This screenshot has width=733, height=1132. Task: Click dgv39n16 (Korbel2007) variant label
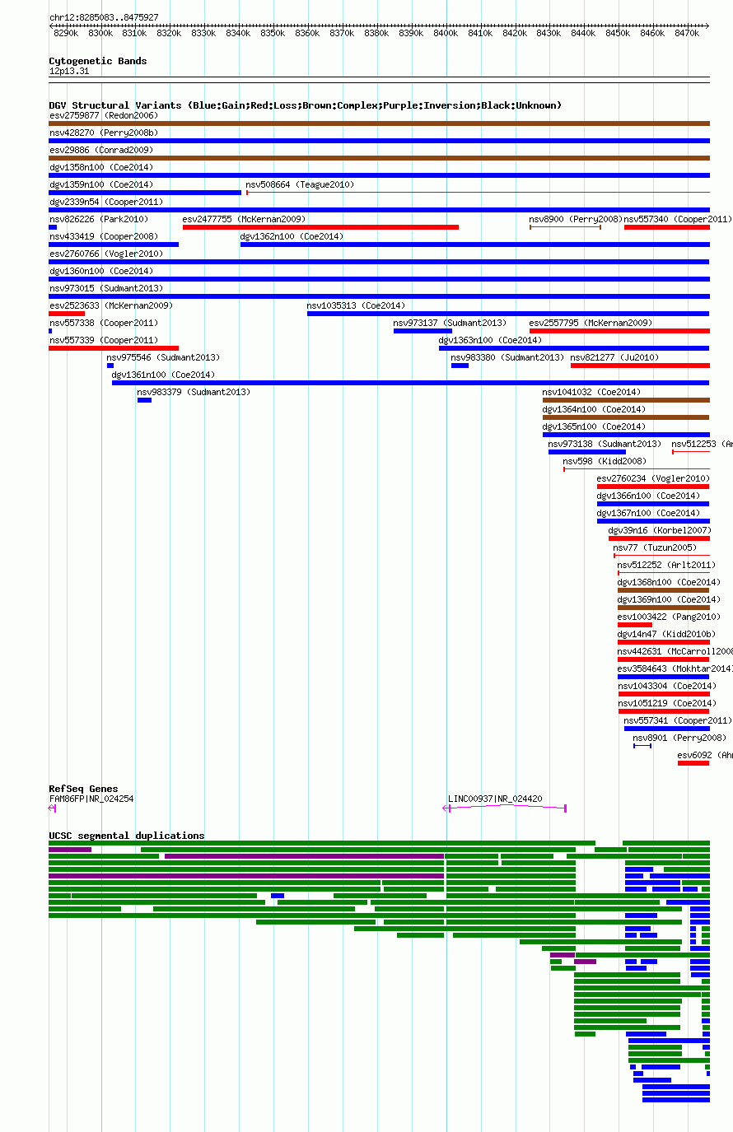(x=660, y=531)
